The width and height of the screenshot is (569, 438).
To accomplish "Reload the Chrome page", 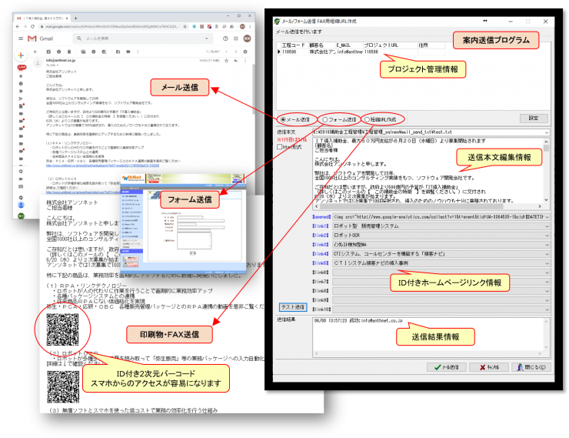I will click(x=32, y=26).
